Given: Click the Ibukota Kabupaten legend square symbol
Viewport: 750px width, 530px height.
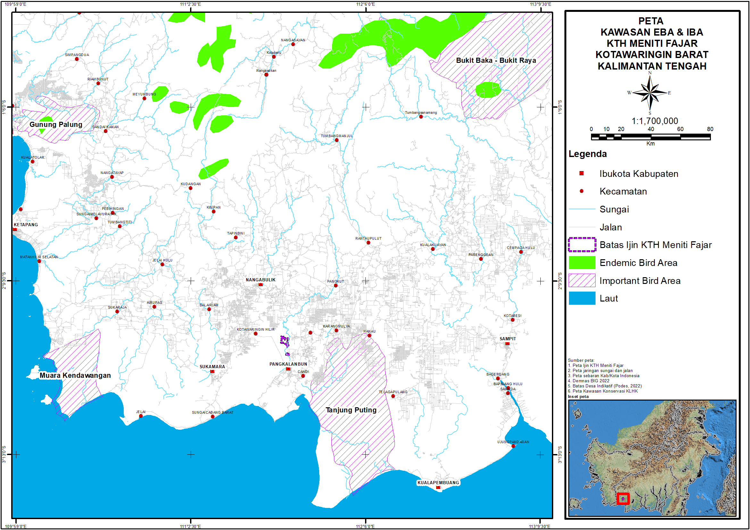Looking at the screenshot, I should tap(581, 173).
